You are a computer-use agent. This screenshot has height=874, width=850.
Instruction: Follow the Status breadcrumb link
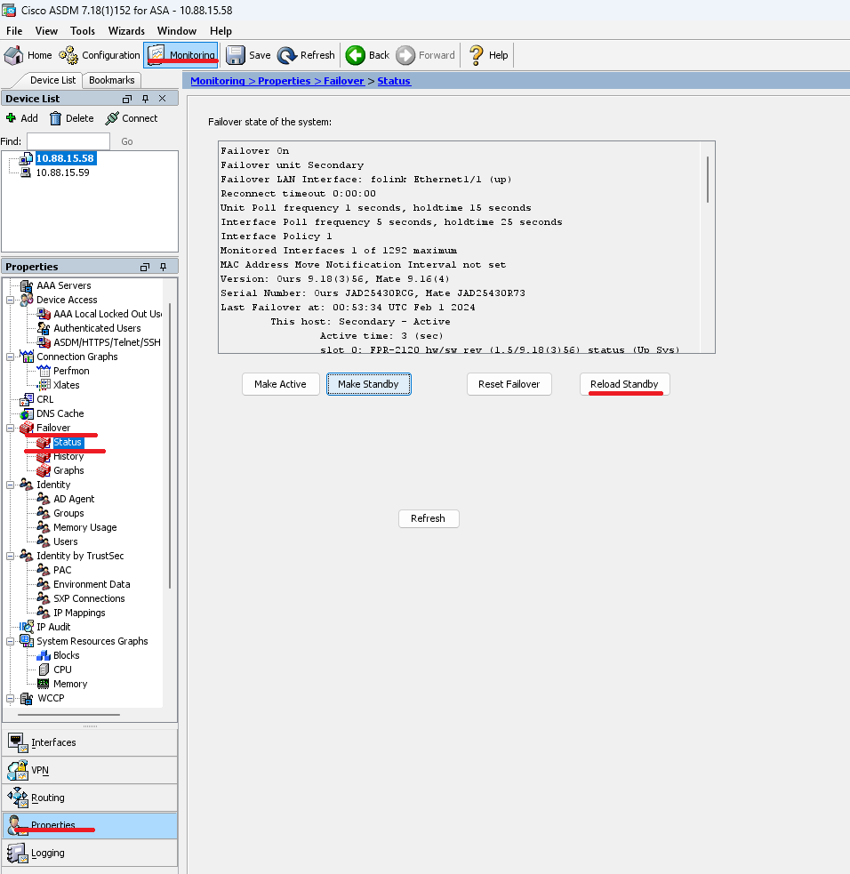pyautogui.click(x=394, y=81)
